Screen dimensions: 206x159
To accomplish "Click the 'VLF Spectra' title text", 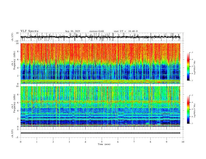I will click(x=29, y=31).
